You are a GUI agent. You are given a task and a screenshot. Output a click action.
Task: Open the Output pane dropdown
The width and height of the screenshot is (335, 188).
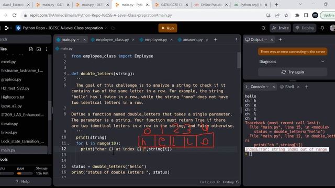point(265,40)
